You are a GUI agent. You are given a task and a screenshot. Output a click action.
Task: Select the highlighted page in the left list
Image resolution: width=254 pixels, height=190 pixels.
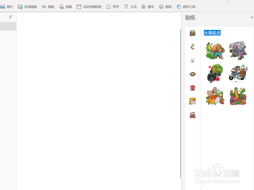pos(8,26)
